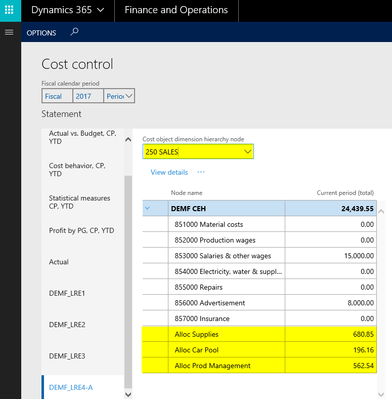The height and width of the screenshot is (399, 392).
Task: Open Cost object dimension hierarchy node dropdown
Action: tap(248, 152)
